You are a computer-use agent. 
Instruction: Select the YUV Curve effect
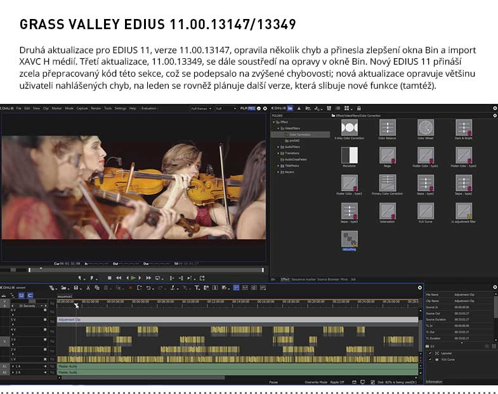click(x=425, y=213)
